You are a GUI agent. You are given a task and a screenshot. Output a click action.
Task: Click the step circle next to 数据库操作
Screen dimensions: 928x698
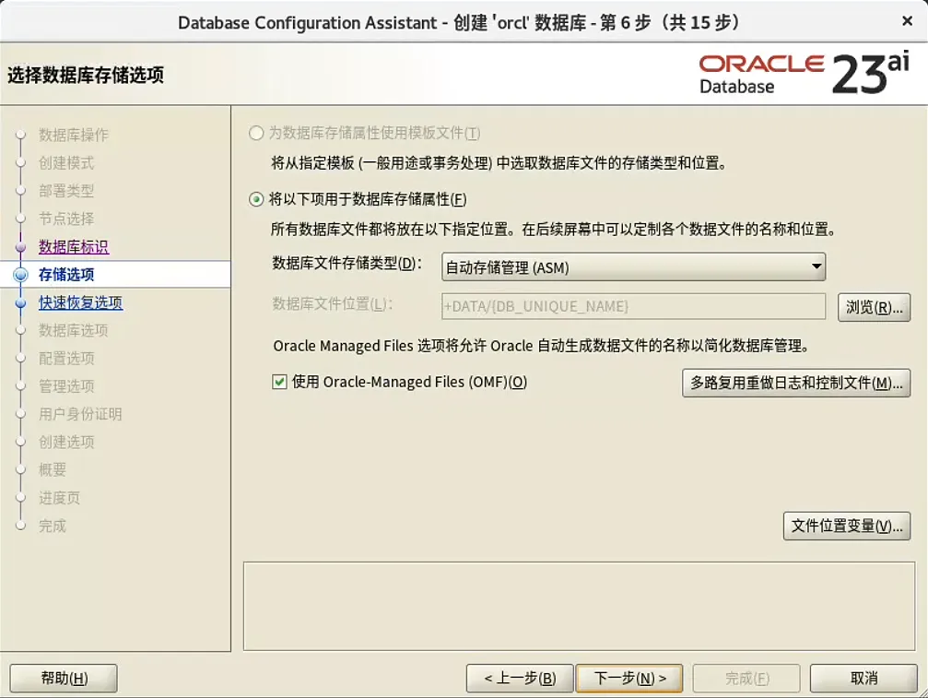click(20, 135)
